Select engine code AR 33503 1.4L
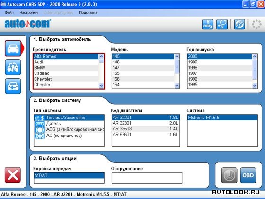265x199 pixels. coord(146,129)
